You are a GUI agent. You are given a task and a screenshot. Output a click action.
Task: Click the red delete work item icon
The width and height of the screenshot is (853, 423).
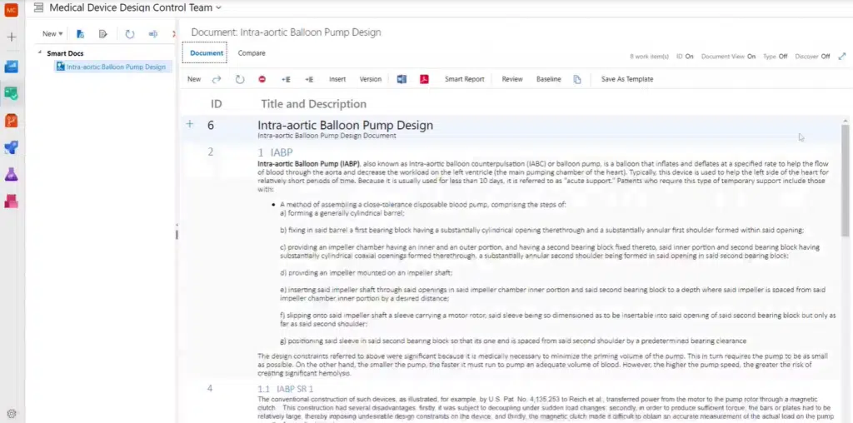(262, 79)
